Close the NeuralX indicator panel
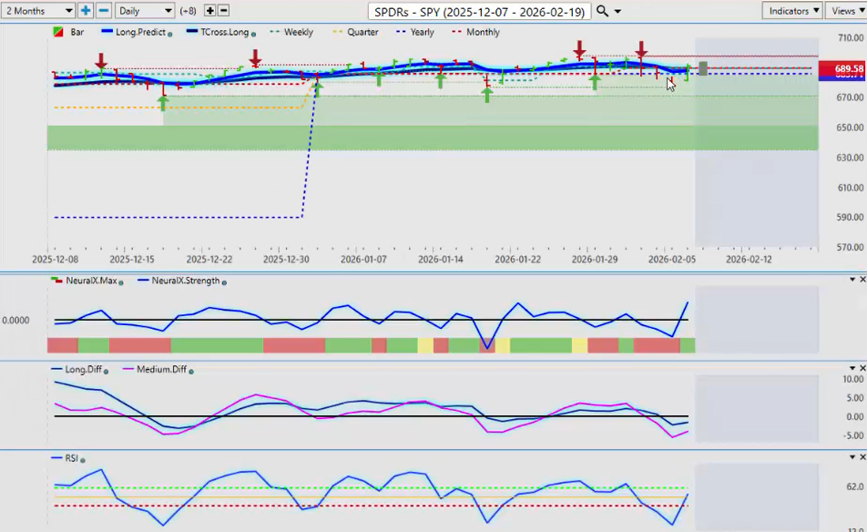Viewport: 867px width, 532px height. pos(862,280)
